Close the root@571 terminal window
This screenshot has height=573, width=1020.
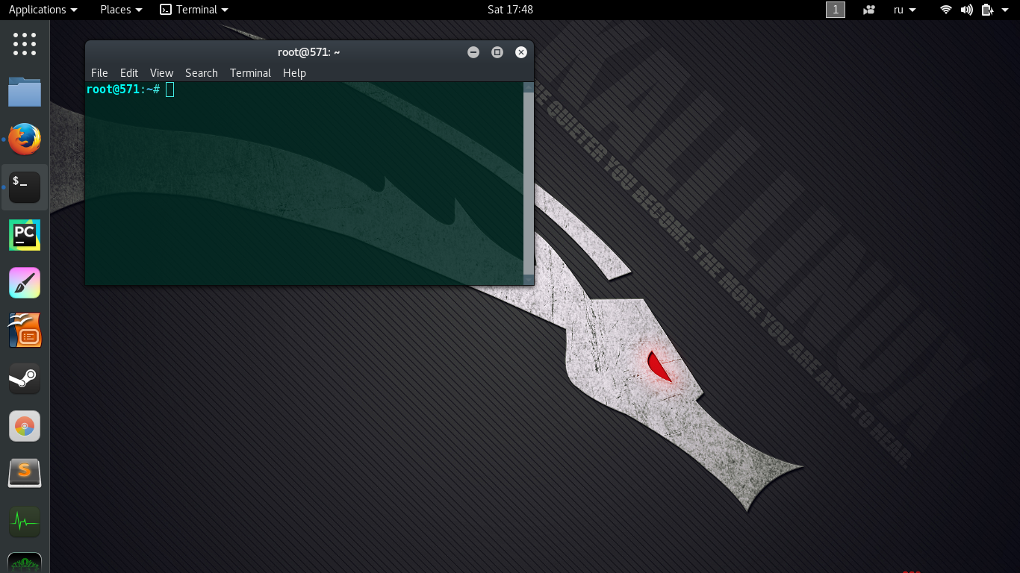click(521, 52)
